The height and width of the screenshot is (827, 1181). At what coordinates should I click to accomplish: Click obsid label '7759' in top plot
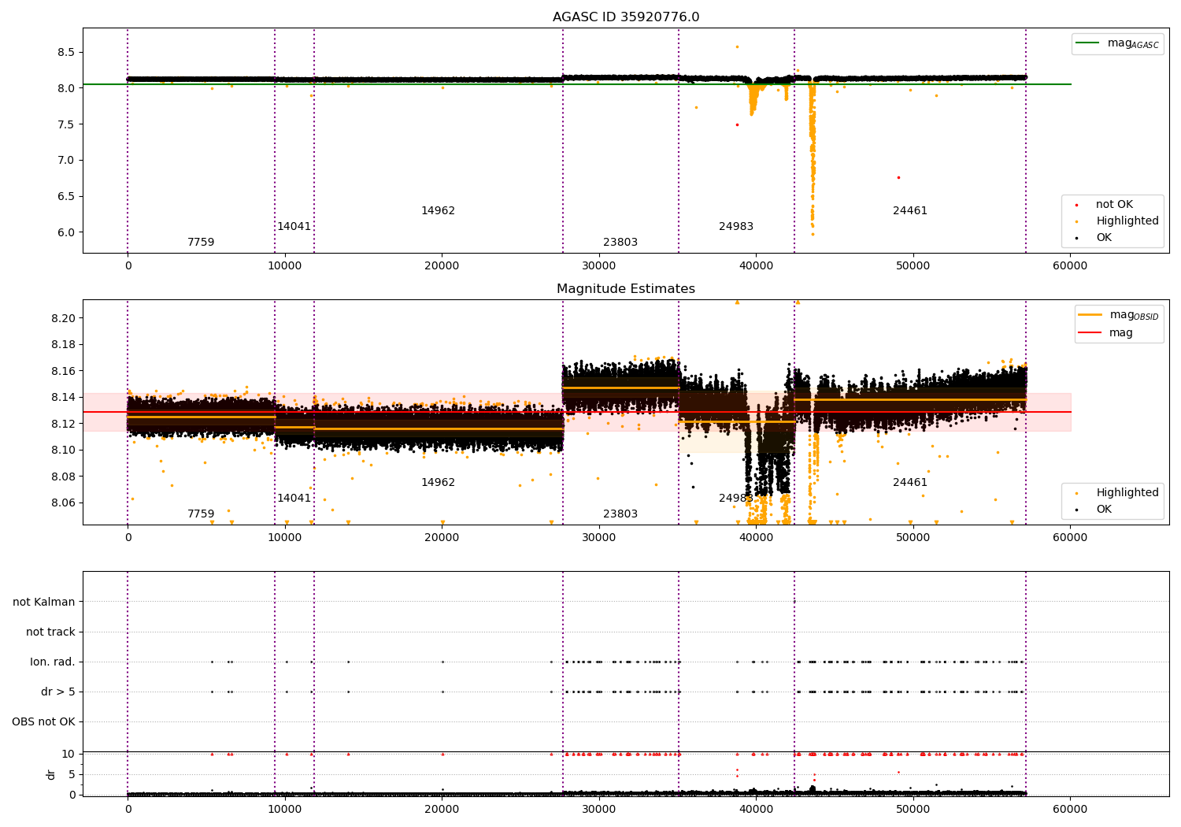tap(201, 243)
